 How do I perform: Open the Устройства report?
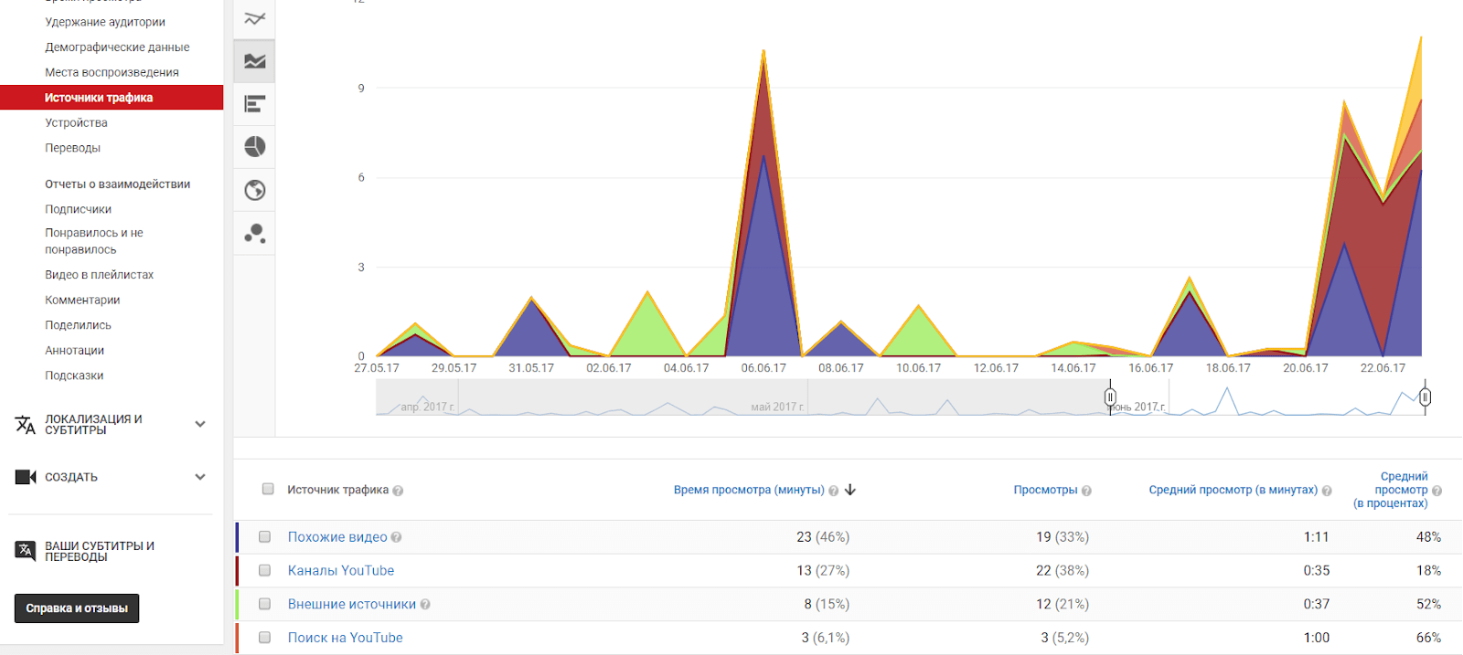pos(76,122)
